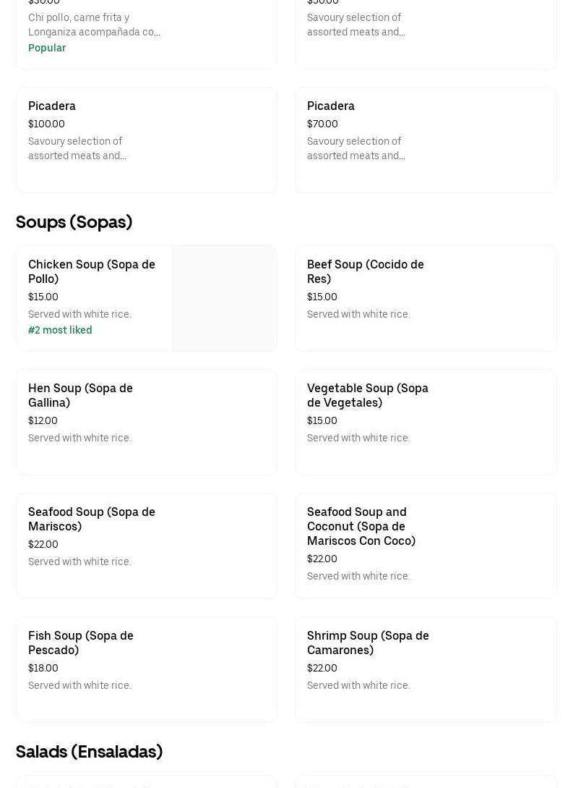The width and height of the screenshot is (581, 788).
Task: Open Seafood Soup (Sopa de Mariscos) title
Action: click(92, 519)
